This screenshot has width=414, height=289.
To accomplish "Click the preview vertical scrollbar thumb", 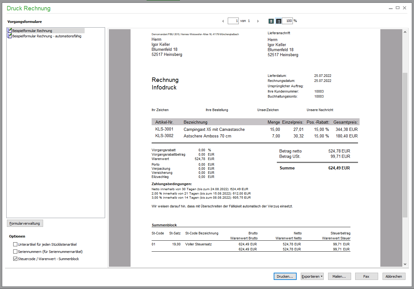I will coord(405,144).
